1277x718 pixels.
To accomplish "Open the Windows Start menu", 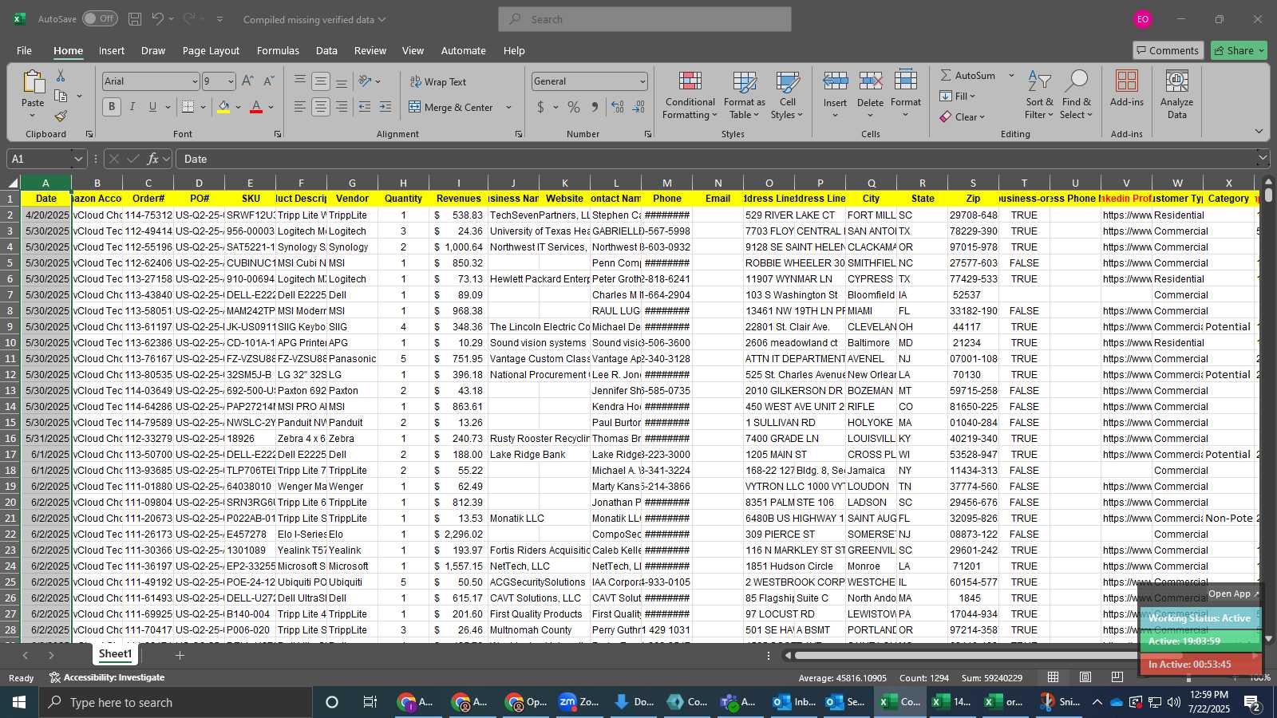I will coord(19,702).
